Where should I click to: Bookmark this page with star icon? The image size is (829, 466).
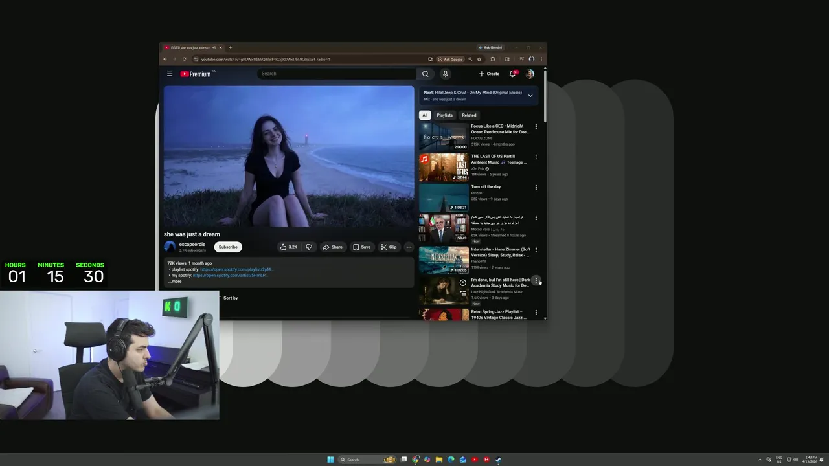479,59
